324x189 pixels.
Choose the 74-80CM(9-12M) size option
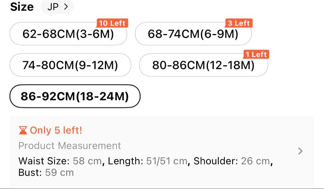point(70,65)
